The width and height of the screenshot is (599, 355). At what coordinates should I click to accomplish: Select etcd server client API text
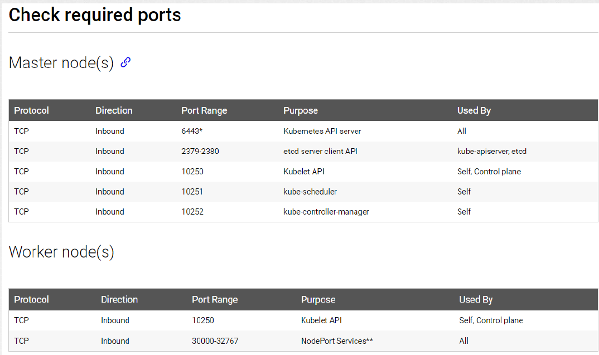(x=321, y=151)
